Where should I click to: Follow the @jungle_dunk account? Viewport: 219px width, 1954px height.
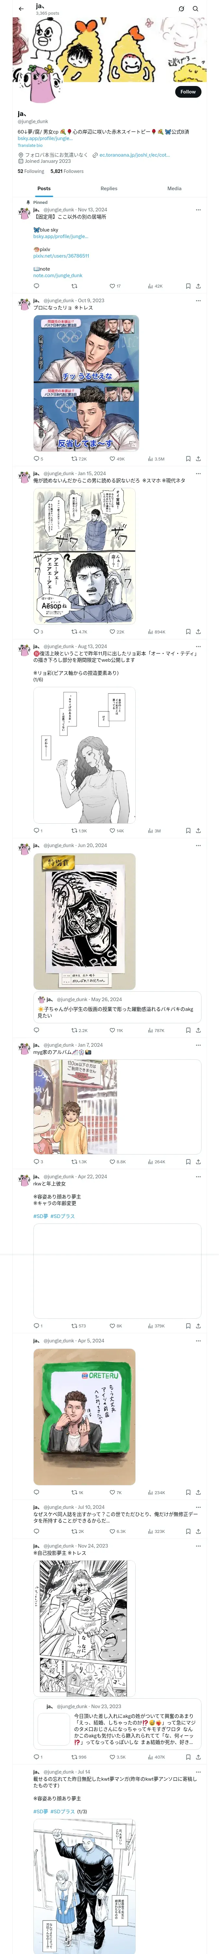188,92
